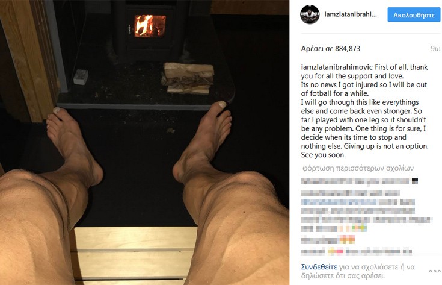
Task: Click the stacked firewood logs in photo
Action: (x=188, y=78)
